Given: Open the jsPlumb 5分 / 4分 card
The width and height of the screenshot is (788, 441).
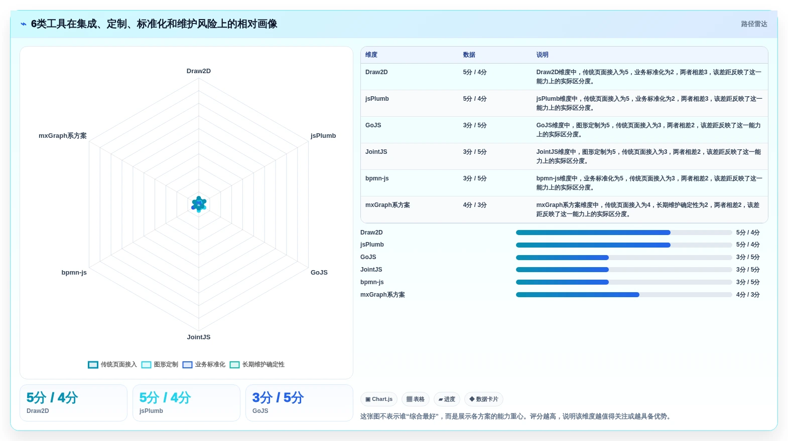Looking at the screenshot, I should [x=186, y=403].
